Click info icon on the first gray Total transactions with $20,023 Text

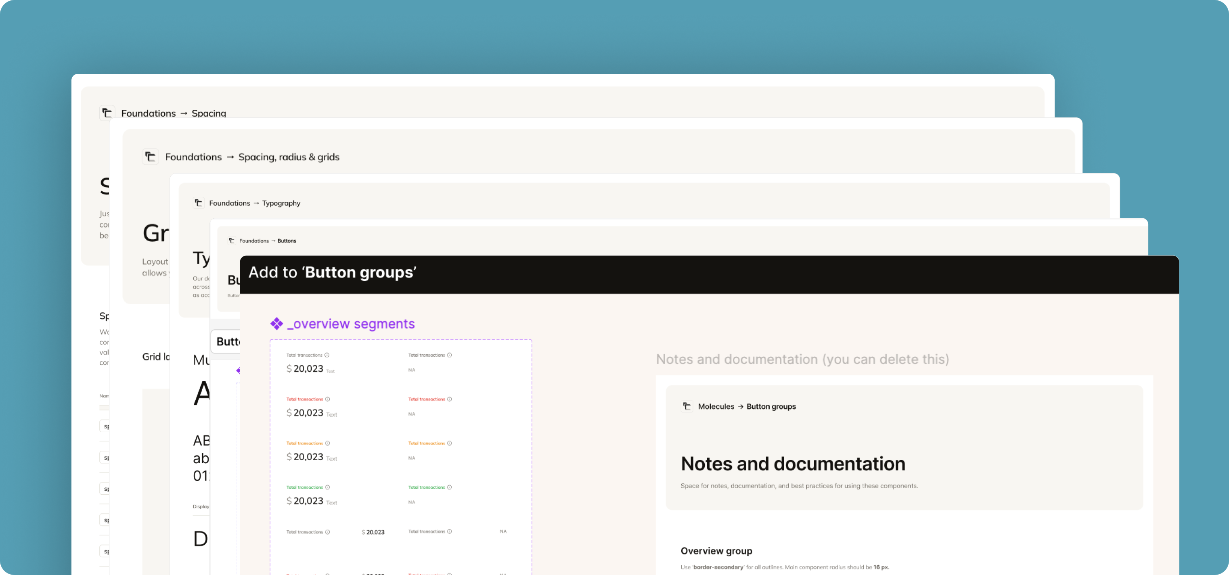[x=327, y=355]
